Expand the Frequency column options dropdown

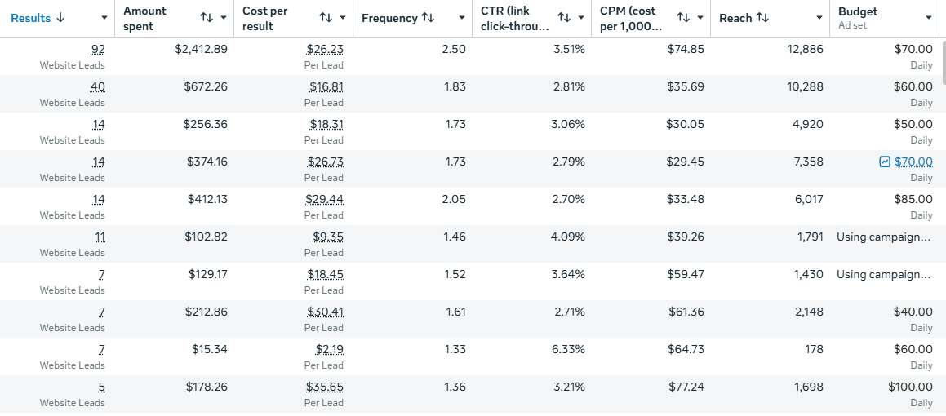point(462,18)
